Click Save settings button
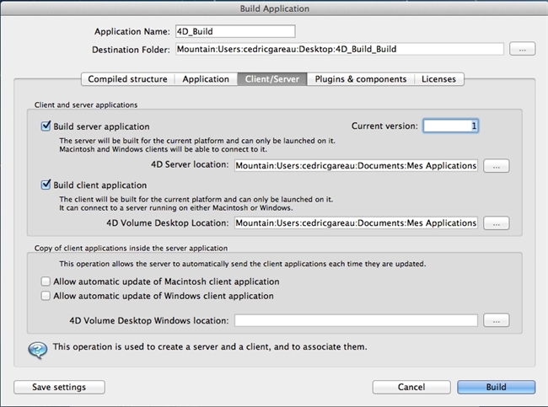Screen dimensions: 548x407 59,387
